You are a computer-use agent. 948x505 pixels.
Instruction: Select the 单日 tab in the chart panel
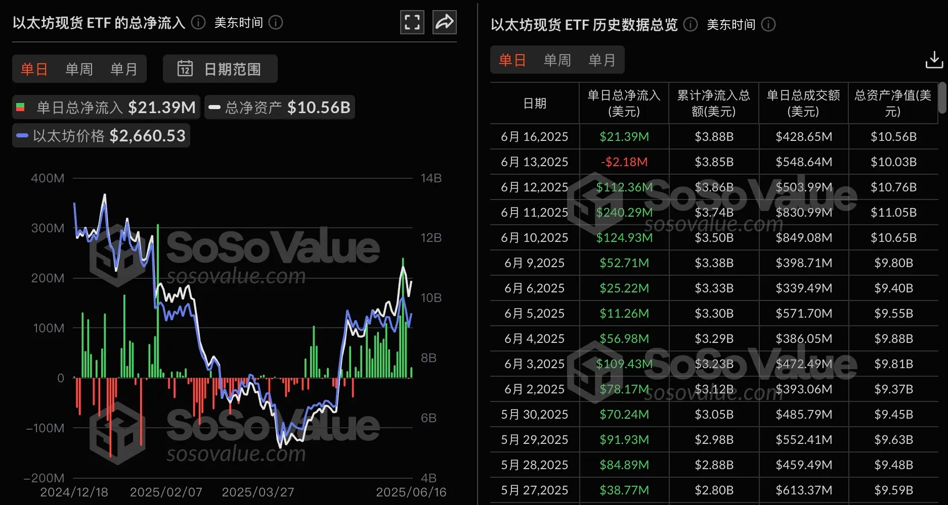click(34, 69)
